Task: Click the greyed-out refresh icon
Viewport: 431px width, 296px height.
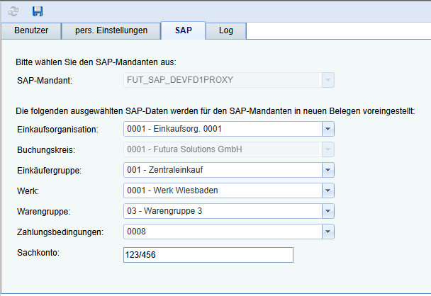Action: (x=14, y=11)
